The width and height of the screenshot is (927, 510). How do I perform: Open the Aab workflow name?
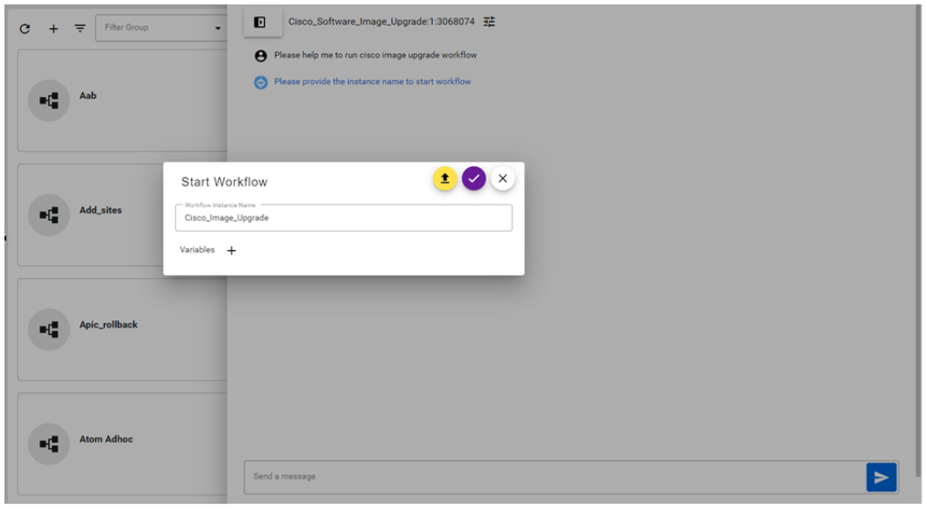pyautogui.click(x=88, y=96)
